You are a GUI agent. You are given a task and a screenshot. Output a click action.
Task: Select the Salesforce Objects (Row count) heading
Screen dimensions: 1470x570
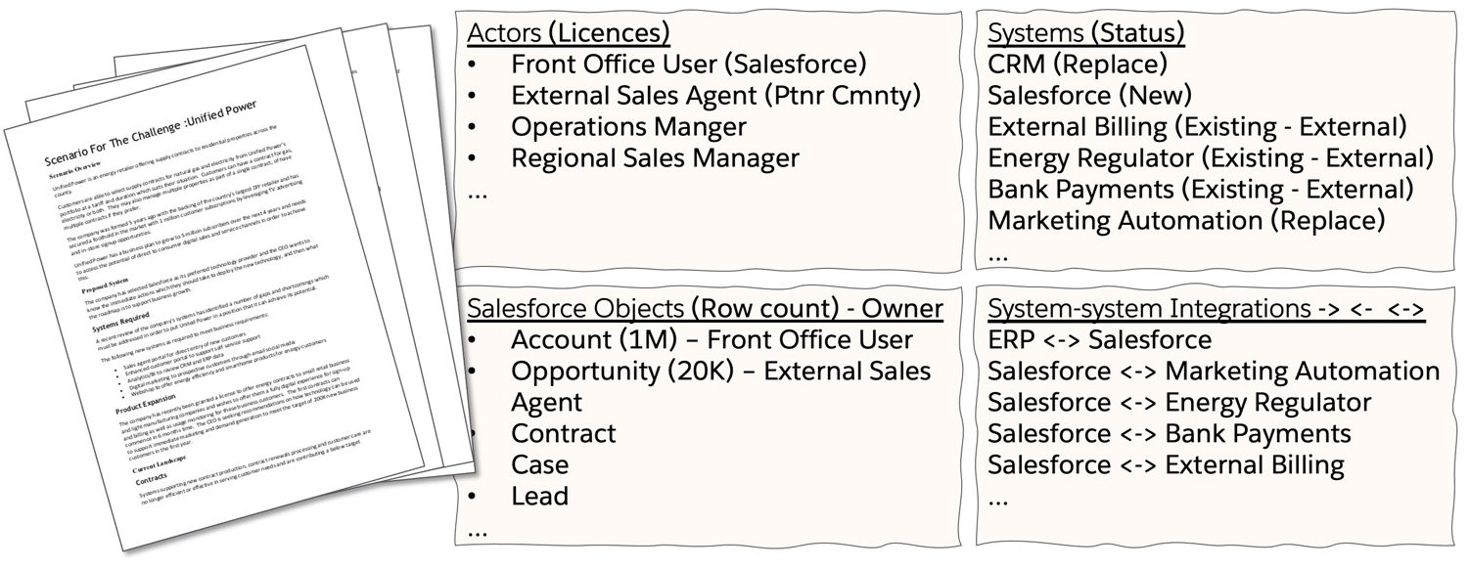(705, 309)
